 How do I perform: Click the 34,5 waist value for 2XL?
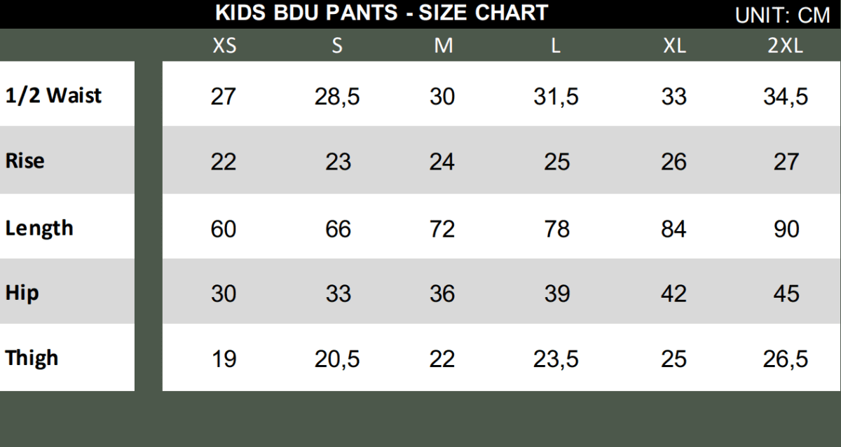[785, 97]
